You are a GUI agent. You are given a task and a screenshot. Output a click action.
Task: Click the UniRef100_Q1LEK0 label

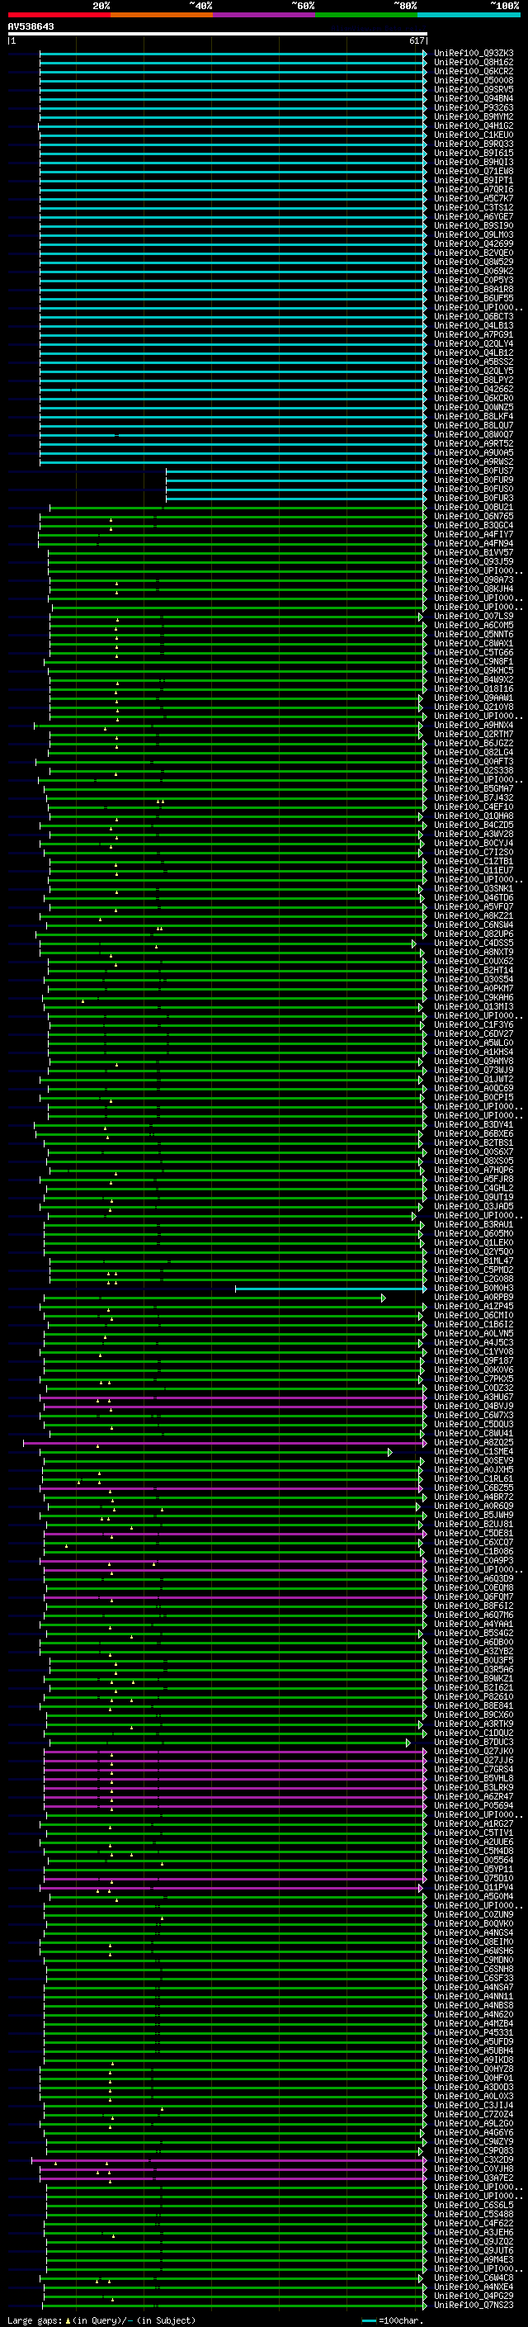[x=474, y=1242]
